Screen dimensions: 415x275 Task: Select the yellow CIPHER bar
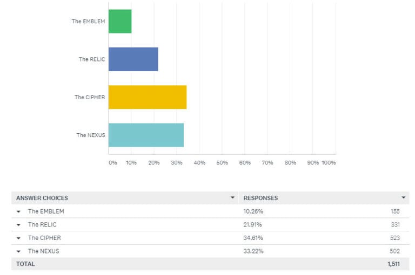point(147,97)
